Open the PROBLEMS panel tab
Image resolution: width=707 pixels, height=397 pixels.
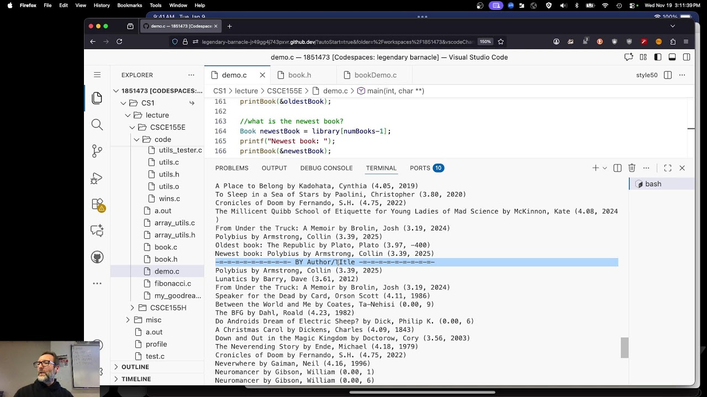(232, 168)
